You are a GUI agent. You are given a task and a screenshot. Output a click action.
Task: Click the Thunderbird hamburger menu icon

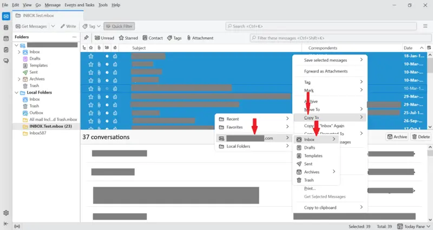425,26
